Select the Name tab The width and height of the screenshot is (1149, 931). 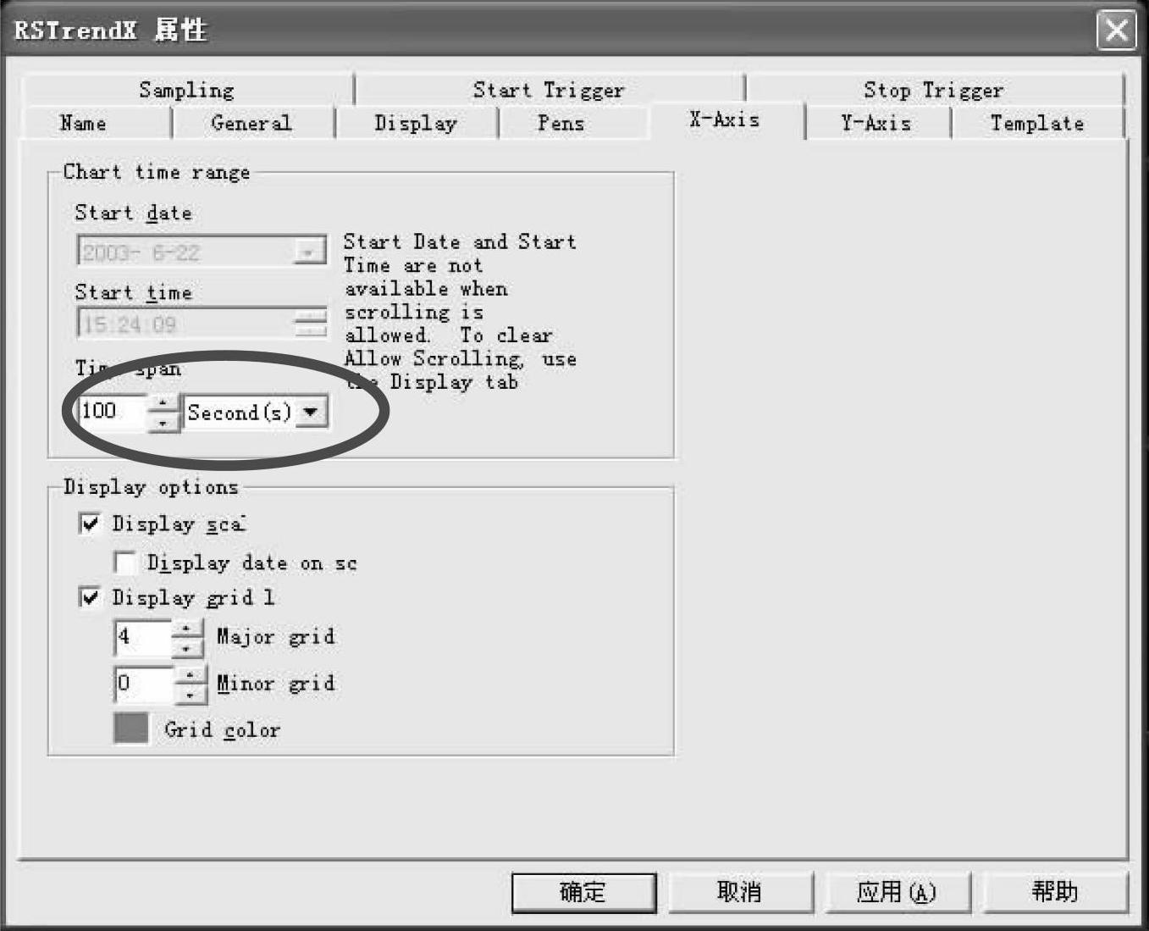click(83, 123)
